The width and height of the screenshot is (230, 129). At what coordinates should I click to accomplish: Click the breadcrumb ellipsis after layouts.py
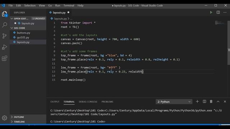click(71, 19)
